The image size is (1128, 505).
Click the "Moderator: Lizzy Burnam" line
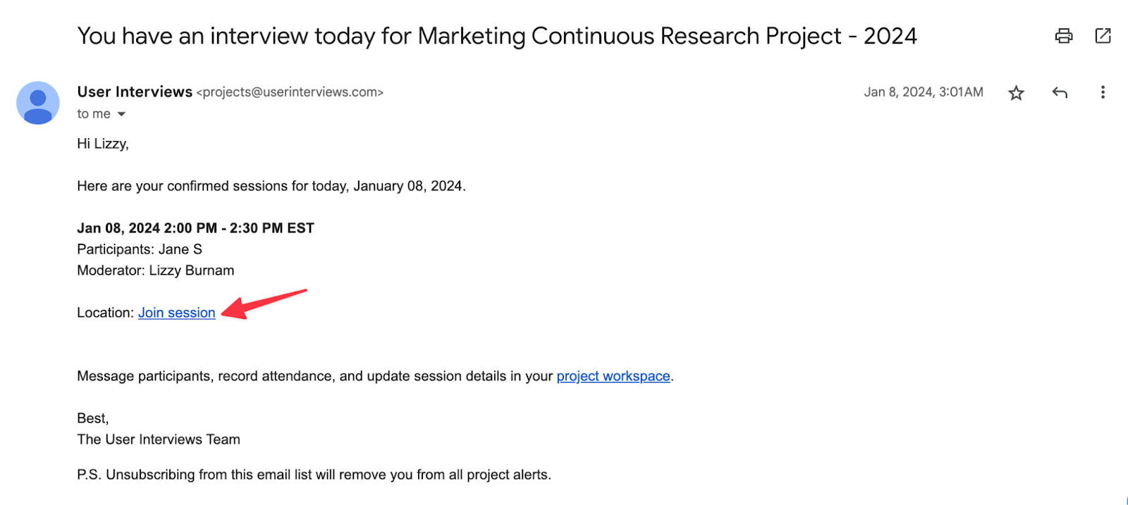pyautogui.click(x=156, y=270)
